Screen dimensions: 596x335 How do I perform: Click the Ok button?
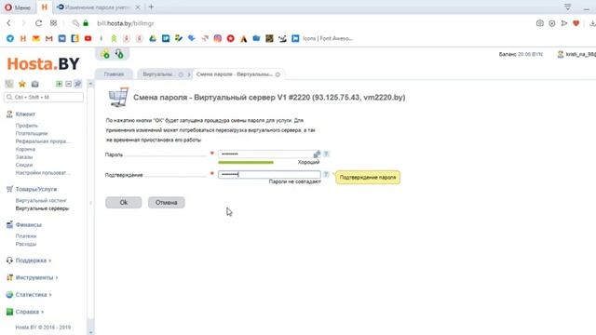[x=124, y=203]
